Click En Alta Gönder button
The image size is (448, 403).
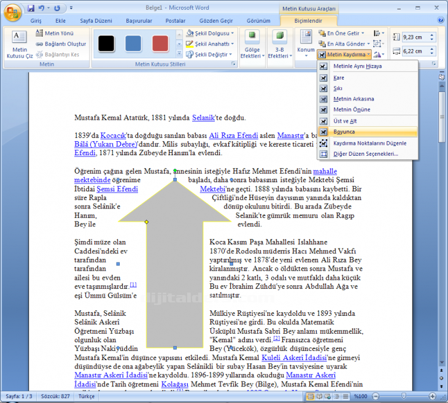344,44
